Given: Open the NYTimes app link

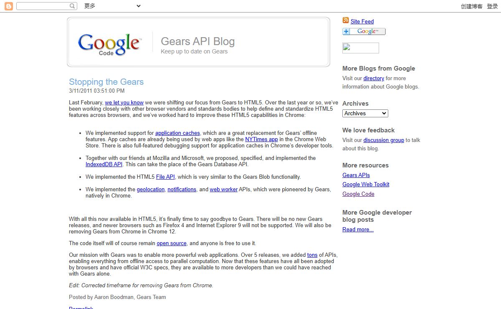Looking at the screenshot, I should [x=261, y=139].
